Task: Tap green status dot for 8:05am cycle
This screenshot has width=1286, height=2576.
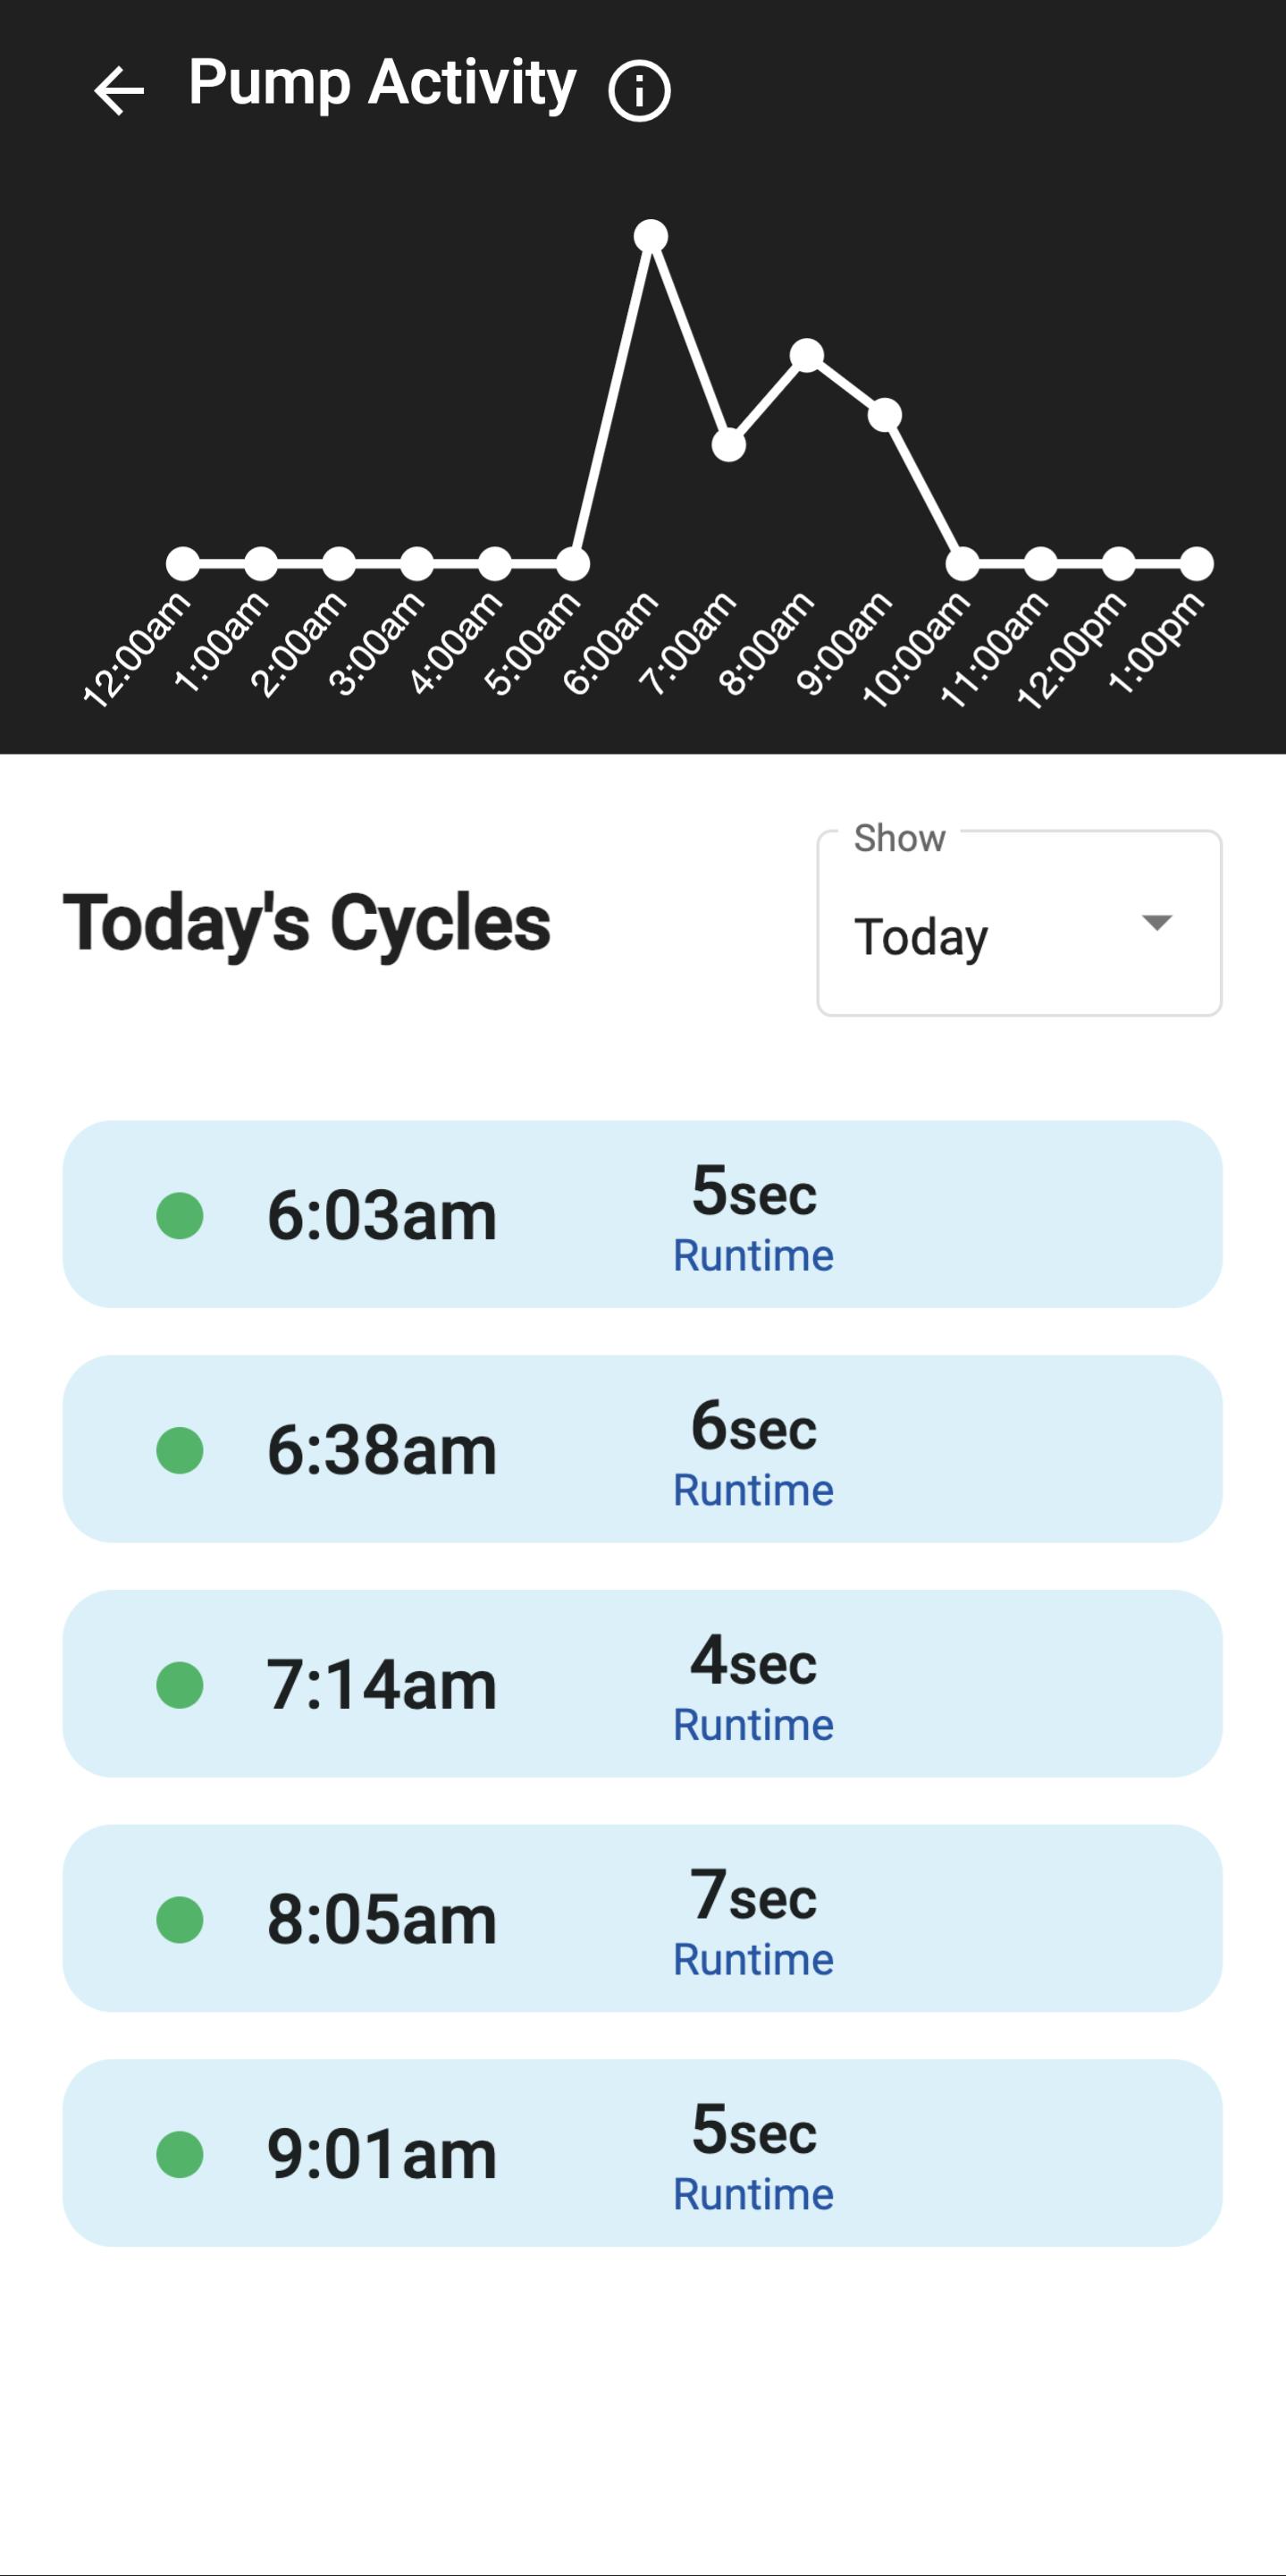Action: coord(180,1920)
